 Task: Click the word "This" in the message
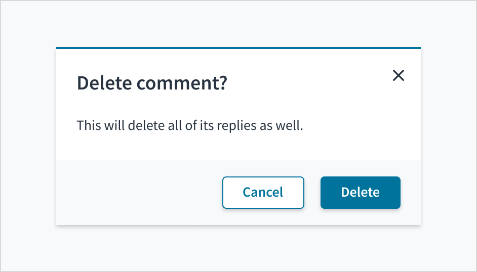pos(89,125)
